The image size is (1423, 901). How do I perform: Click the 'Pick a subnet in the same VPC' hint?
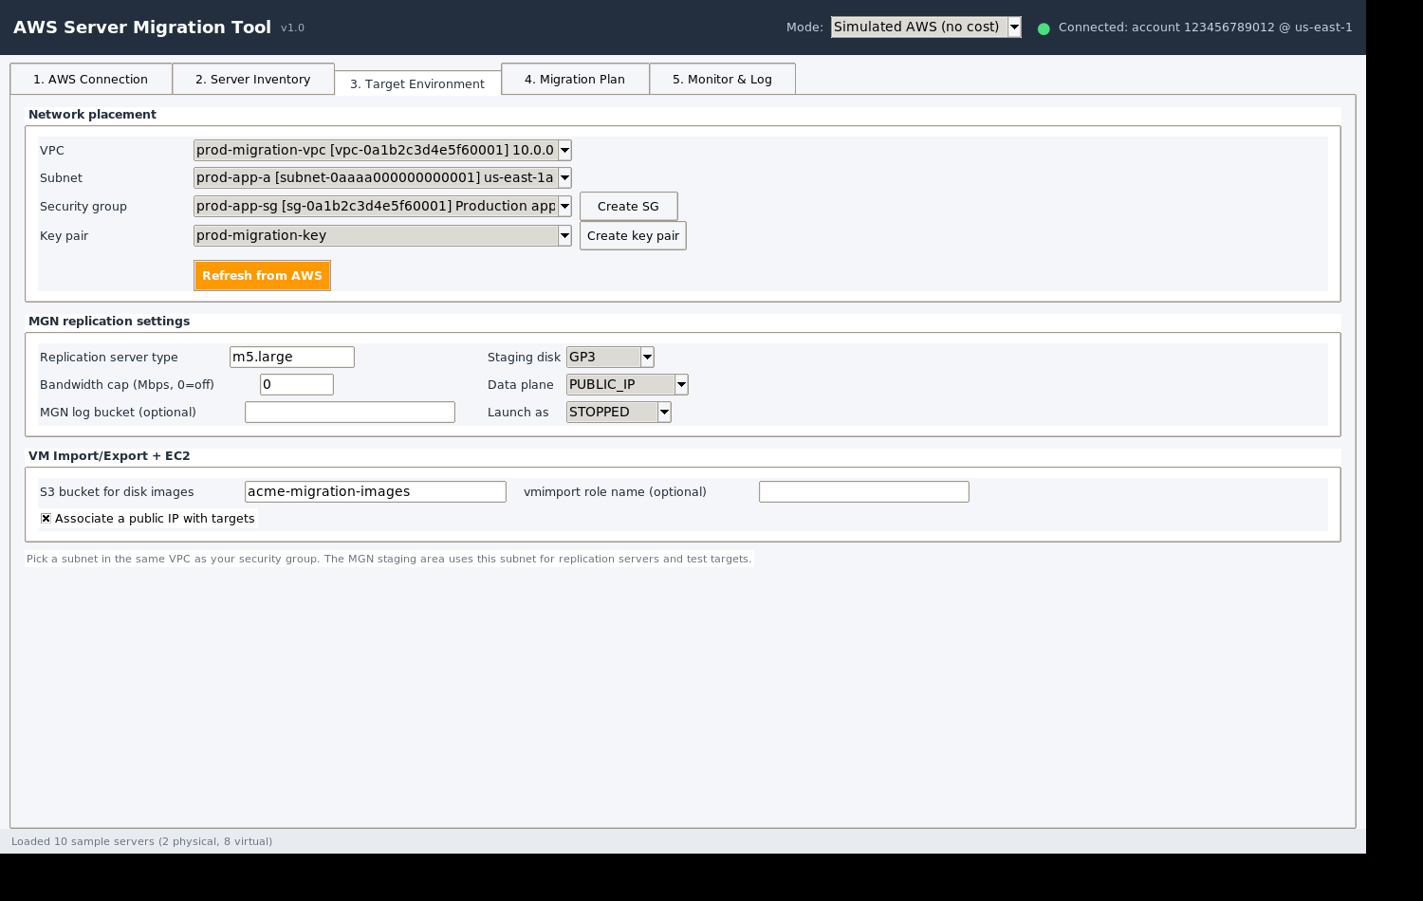(x=389, y=559)
